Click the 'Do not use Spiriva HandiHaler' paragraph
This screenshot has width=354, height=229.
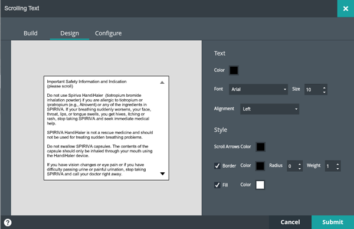(99, 109)
